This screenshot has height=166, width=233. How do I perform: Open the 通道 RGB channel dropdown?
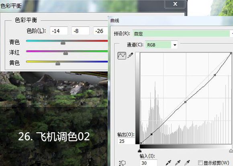coord(161,45)
